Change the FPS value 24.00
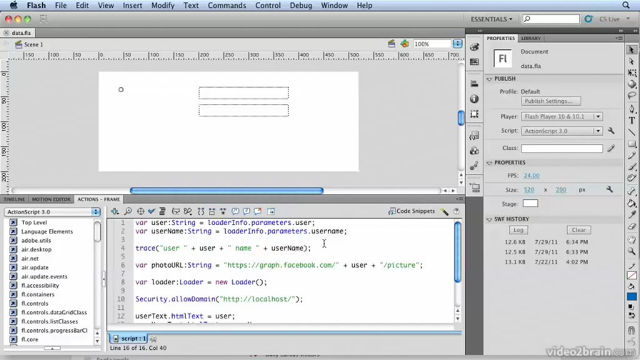The width and height of the screenshot is (640, 360). [x=531, y=176]
